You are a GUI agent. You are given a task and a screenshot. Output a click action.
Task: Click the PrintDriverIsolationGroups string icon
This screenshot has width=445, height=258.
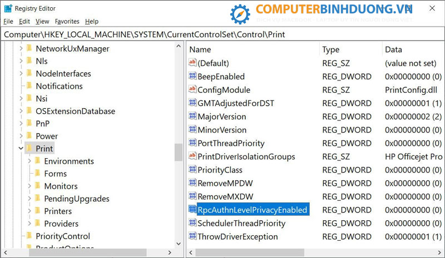192,156
